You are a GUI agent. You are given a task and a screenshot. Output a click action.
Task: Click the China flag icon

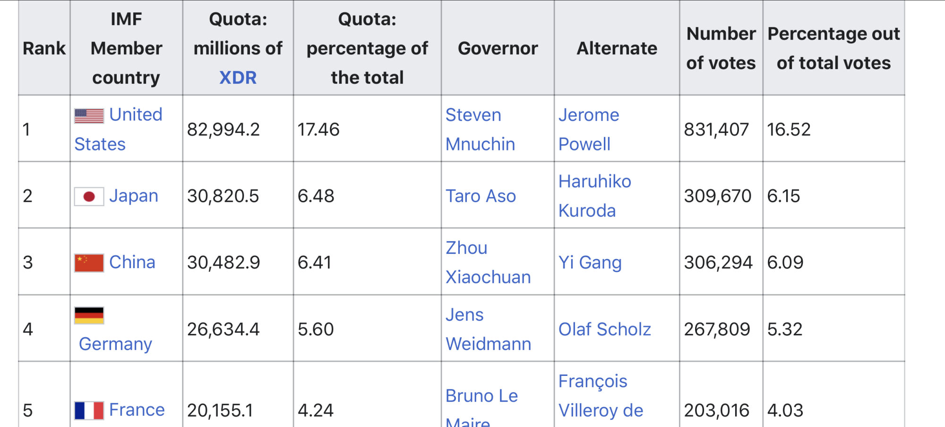point(89,263)
